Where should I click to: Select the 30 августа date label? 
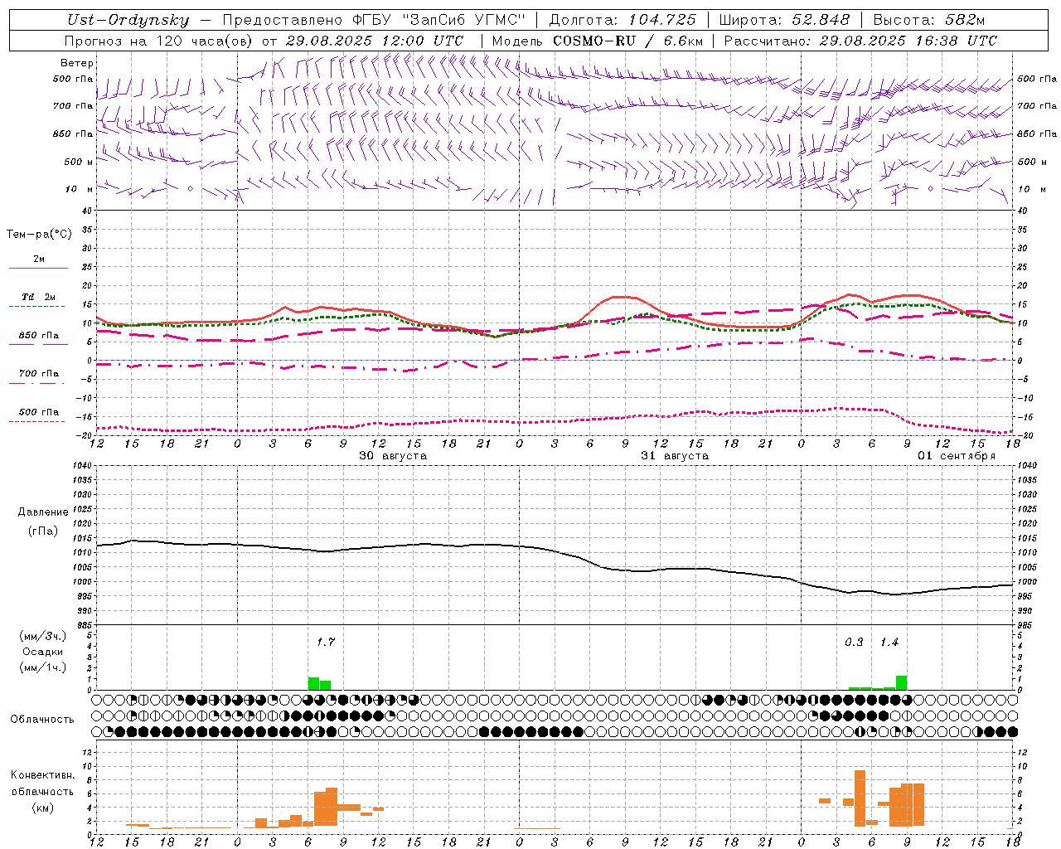393,455
